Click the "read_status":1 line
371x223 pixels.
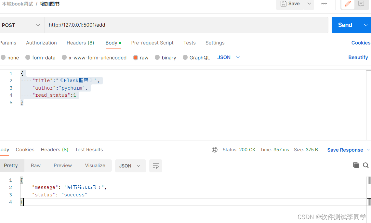(54, 95)
